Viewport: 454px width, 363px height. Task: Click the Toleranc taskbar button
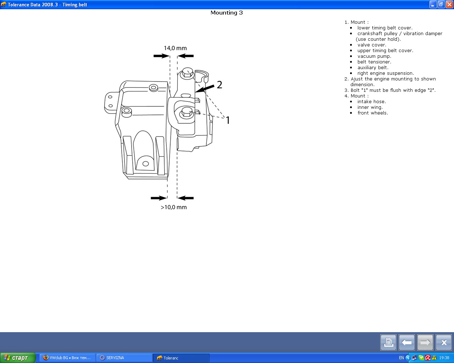pyautogui.click(x=181, y=358)
